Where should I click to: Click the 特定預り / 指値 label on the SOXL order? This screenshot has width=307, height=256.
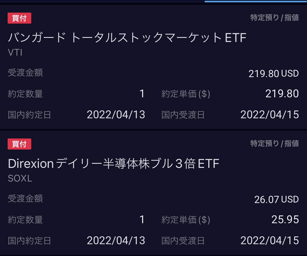pos(274,143)
